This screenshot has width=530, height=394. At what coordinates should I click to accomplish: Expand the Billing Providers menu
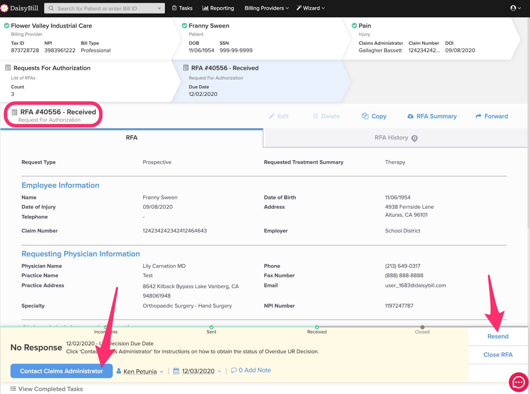pos(266,8)
